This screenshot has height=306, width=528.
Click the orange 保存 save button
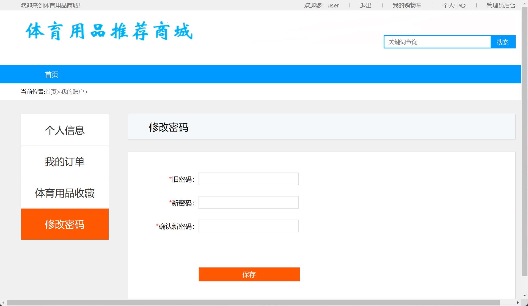tap(249, 274)
